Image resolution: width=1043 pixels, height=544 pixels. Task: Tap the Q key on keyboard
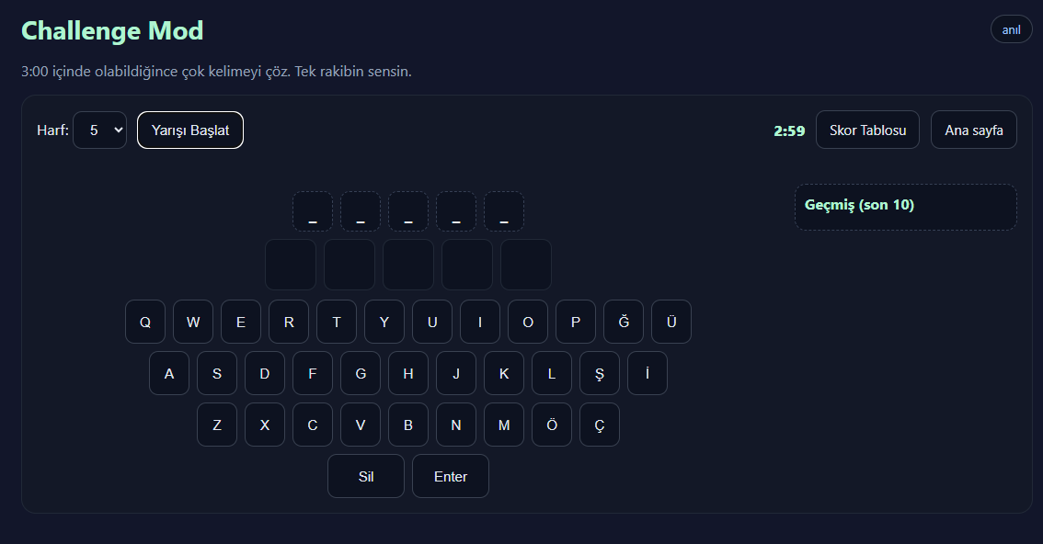(145, 323)
